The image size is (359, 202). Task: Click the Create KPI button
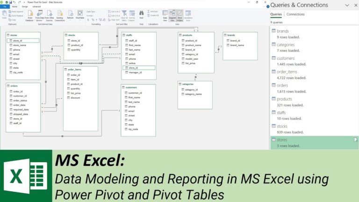tap(153, 15)
